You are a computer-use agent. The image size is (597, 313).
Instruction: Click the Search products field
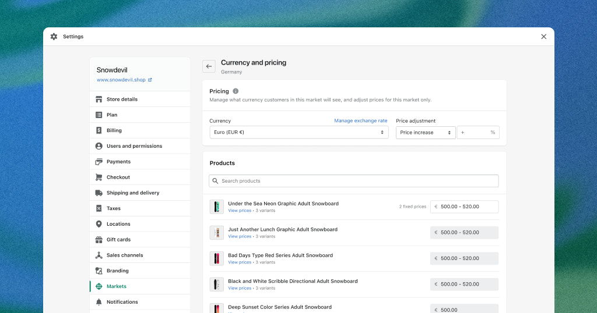[x=354, y=181]
